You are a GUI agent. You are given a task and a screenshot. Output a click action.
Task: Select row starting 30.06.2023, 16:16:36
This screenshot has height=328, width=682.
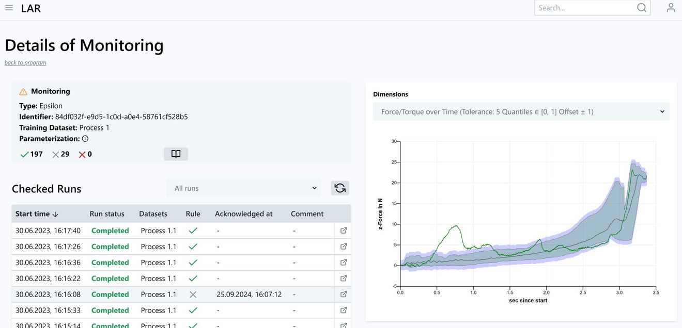(x=181, y=263)
